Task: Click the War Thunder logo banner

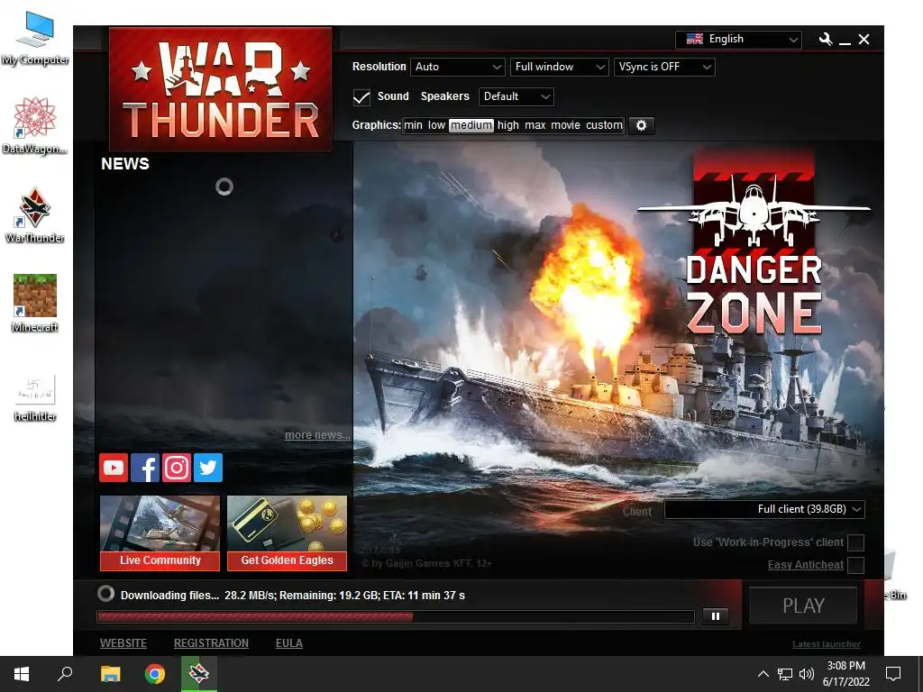Action: pyautogui.click(x=221, y=88)
